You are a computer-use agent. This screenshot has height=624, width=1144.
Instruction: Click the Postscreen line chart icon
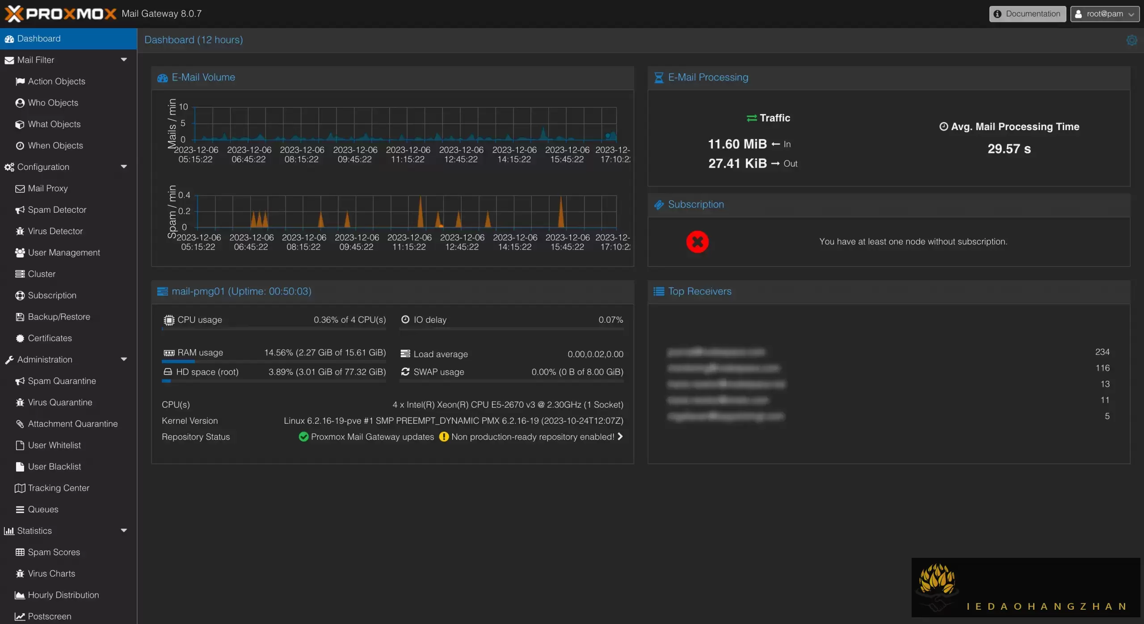[x=20, y=617]
